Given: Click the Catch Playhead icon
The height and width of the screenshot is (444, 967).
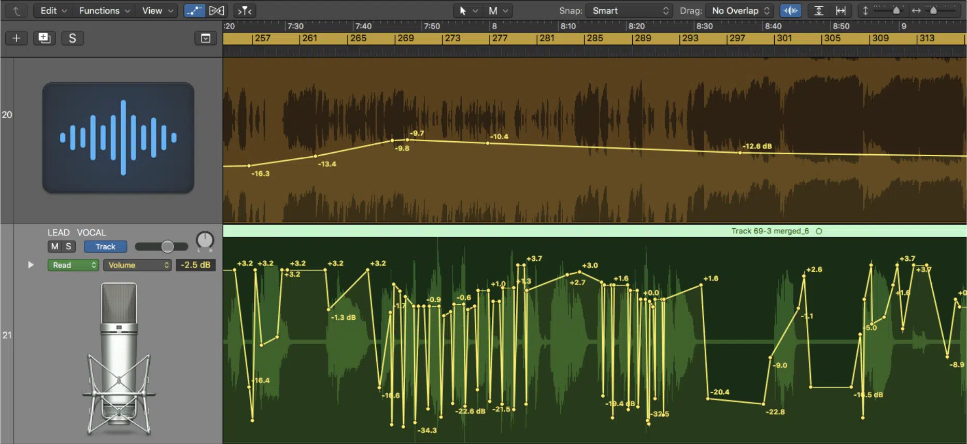Looking at the screenshot, I should click(x=245, y=11).
